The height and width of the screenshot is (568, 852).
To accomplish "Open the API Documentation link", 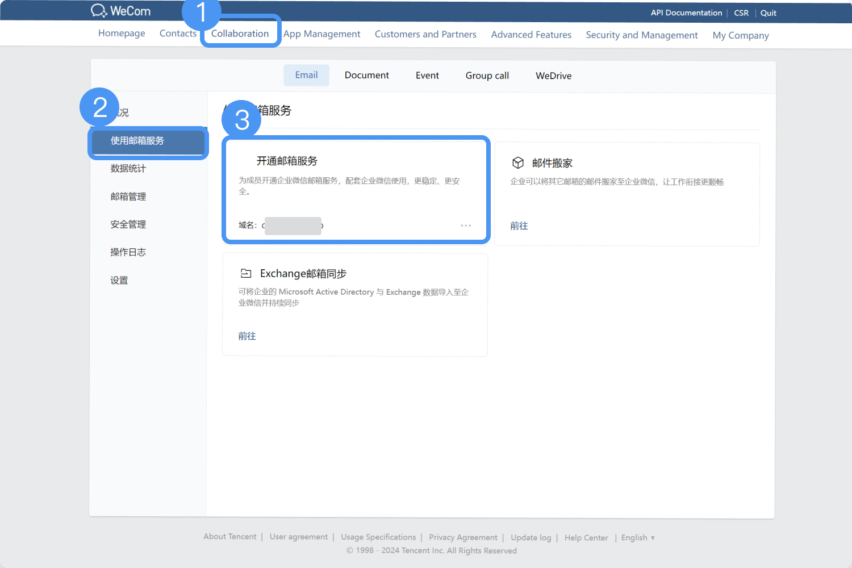I will (687, 12).
